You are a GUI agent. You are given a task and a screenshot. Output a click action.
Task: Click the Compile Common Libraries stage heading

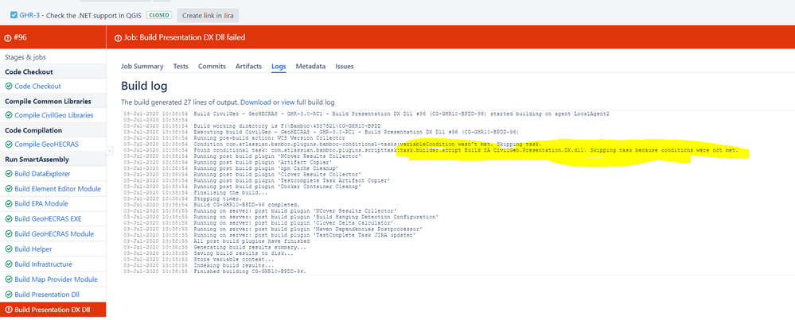coord(49,101)
